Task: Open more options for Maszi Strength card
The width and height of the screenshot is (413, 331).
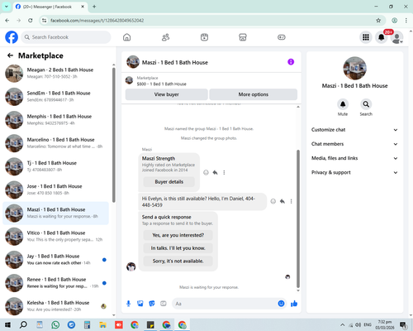Action: tap(224, 172)
